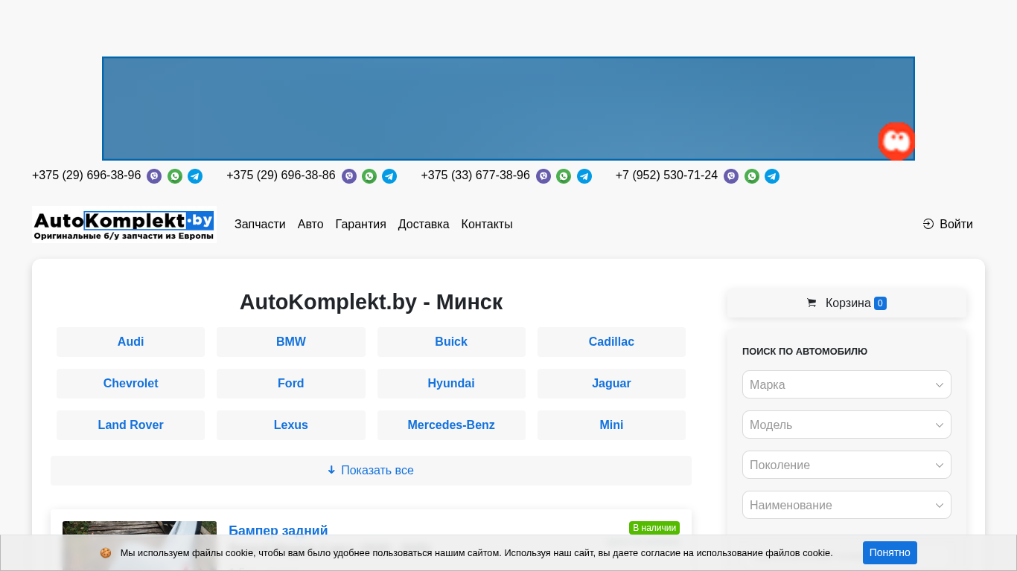Click the ПОИСК ПО АВТОМОБИЛЮ heading
Viewport: 1017px width, 571px height.
click(805, 351)
